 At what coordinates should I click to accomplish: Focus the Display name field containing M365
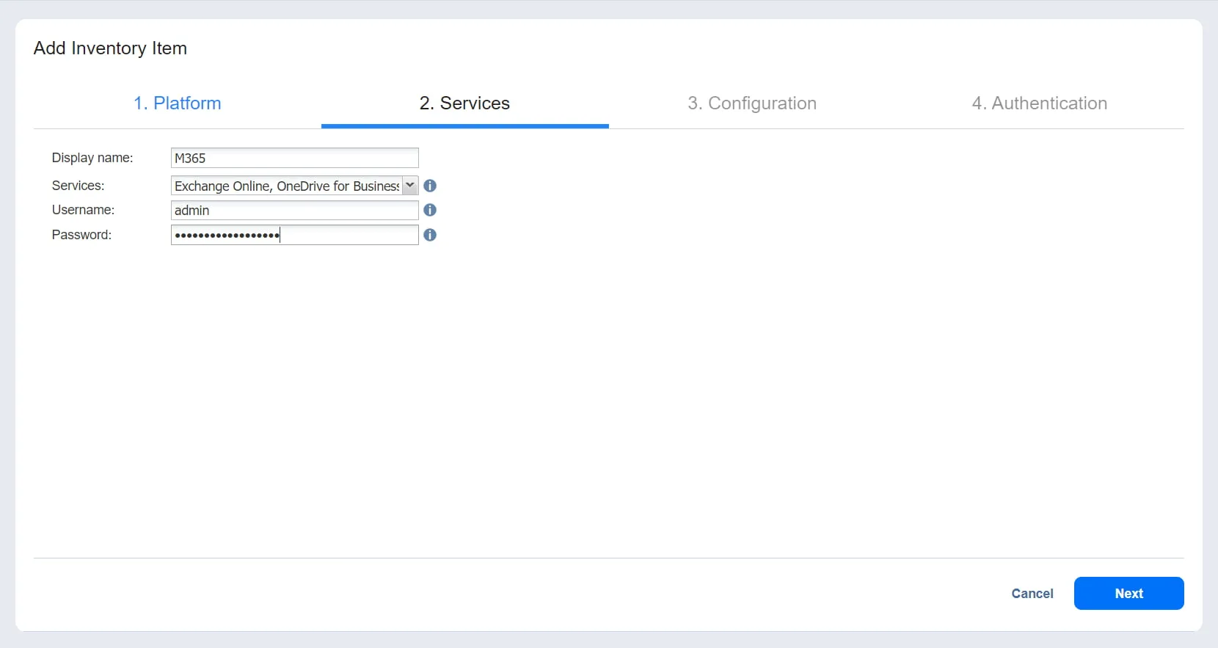click(x=294, y=158)
